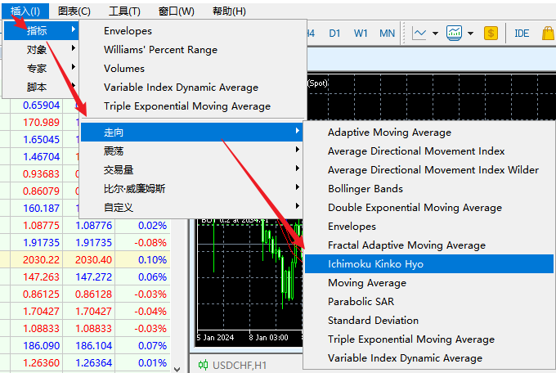Select Envelopes in the trend submenu
The image size is (556, 373).
[x=429, y=227]
